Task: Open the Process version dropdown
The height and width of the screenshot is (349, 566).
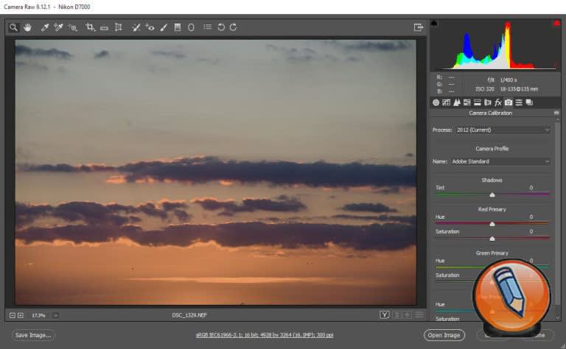Action: click(x=502, y=130)
